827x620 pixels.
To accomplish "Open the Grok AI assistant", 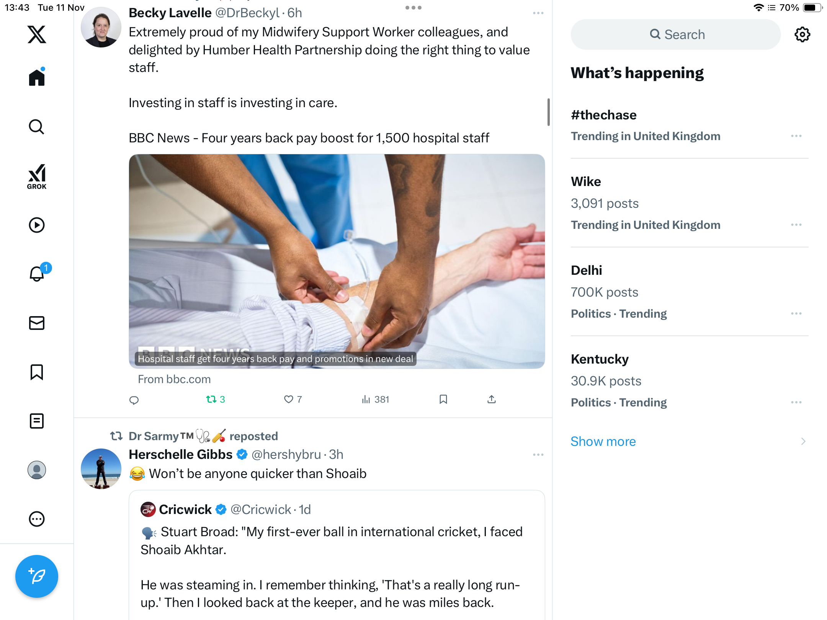I will tap(37, 176).
